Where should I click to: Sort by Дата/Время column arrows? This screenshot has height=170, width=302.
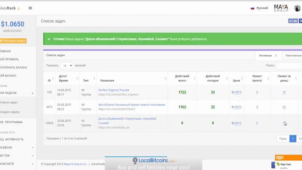click(77, 78)
